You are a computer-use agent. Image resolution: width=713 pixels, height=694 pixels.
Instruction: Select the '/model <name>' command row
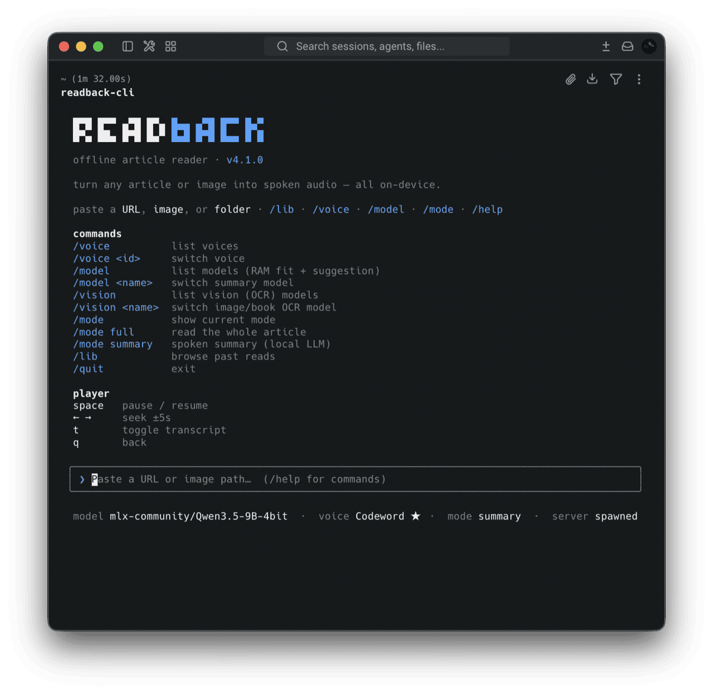pos(113,283)
